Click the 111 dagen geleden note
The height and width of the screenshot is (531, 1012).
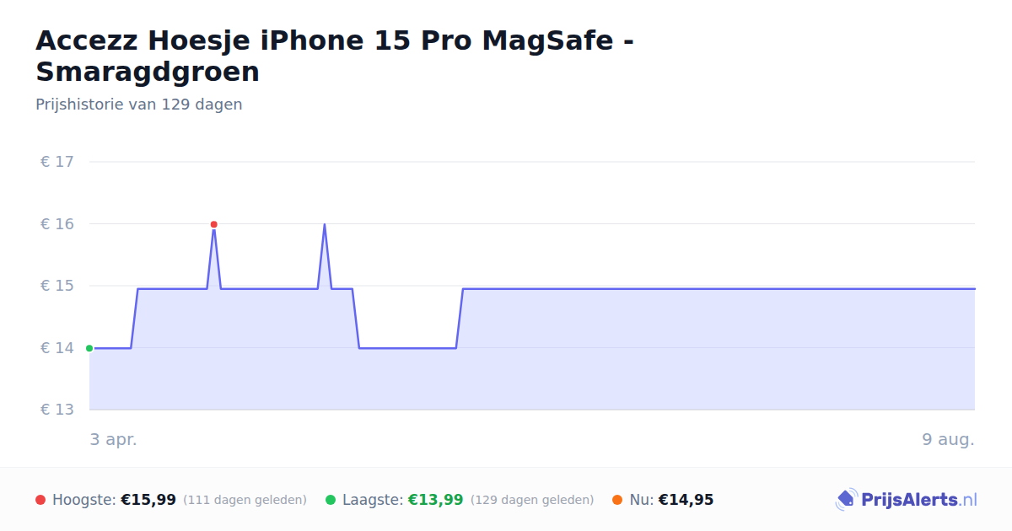(x=245, y=500)
